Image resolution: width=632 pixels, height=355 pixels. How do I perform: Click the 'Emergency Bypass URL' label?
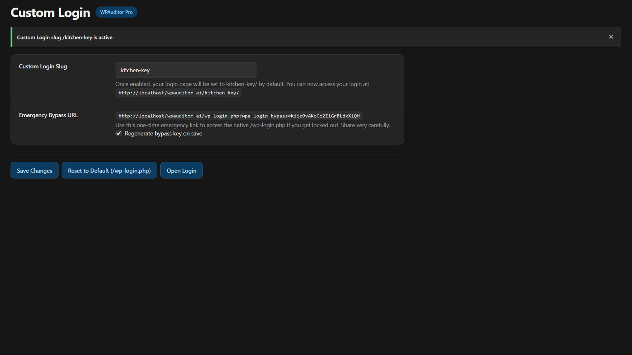48,115
